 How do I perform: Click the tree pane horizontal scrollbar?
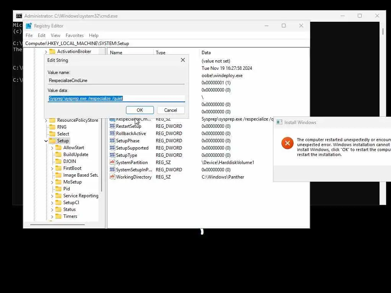[x=57, y=225]
